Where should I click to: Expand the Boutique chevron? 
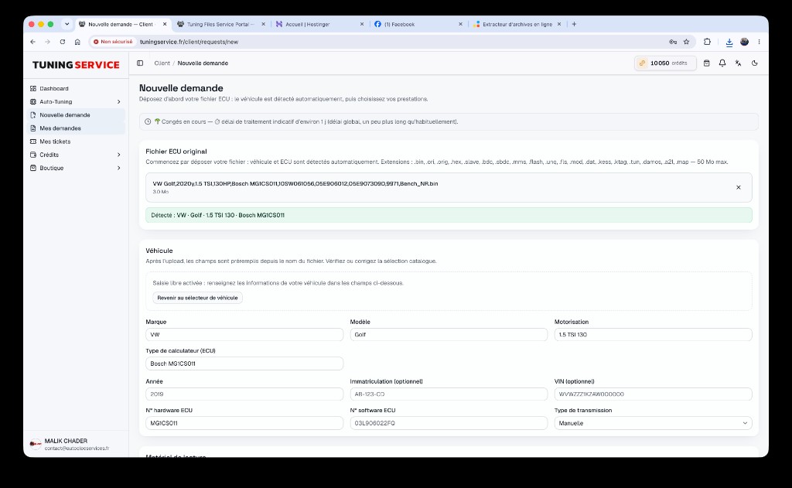pyautogui.click(x=118, y=168)
